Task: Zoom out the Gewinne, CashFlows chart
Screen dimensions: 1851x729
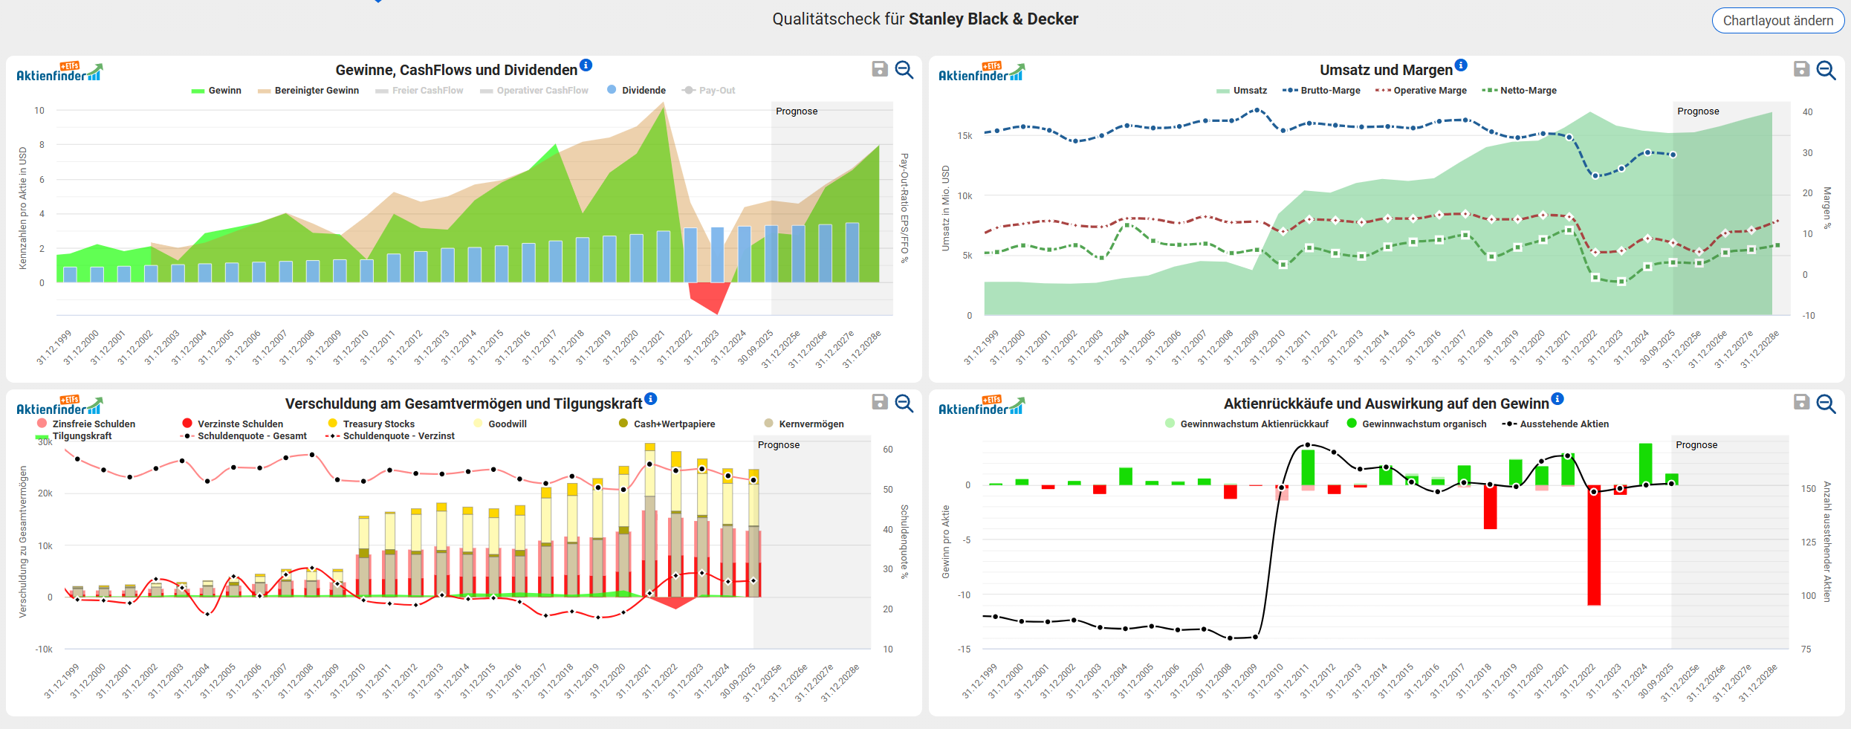Action: 904,70
